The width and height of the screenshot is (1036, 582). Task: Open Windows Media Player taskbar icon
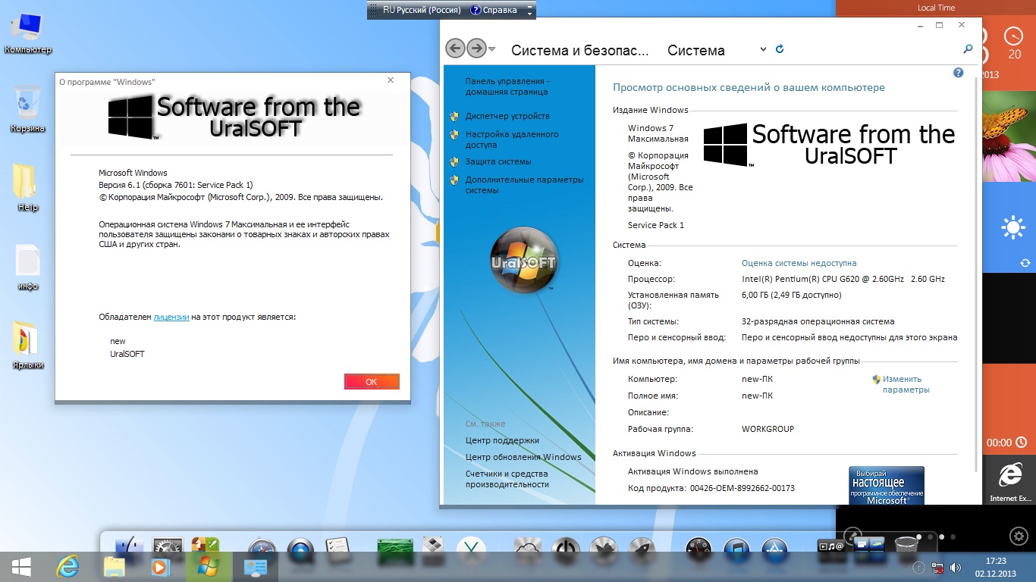tap(160, 567)
